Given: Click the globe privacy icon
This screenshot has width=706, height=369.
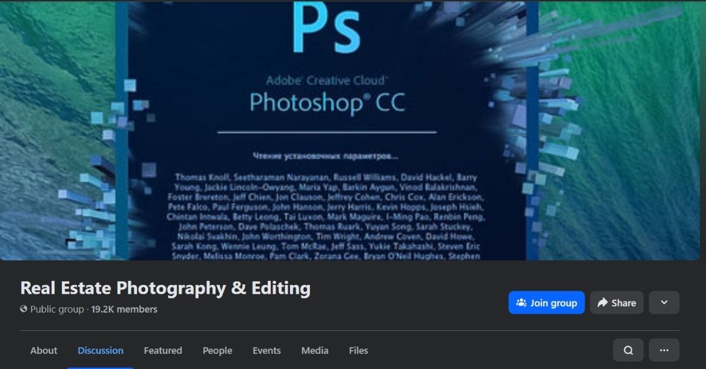Looking at the screenshot, I should point(24,309).
